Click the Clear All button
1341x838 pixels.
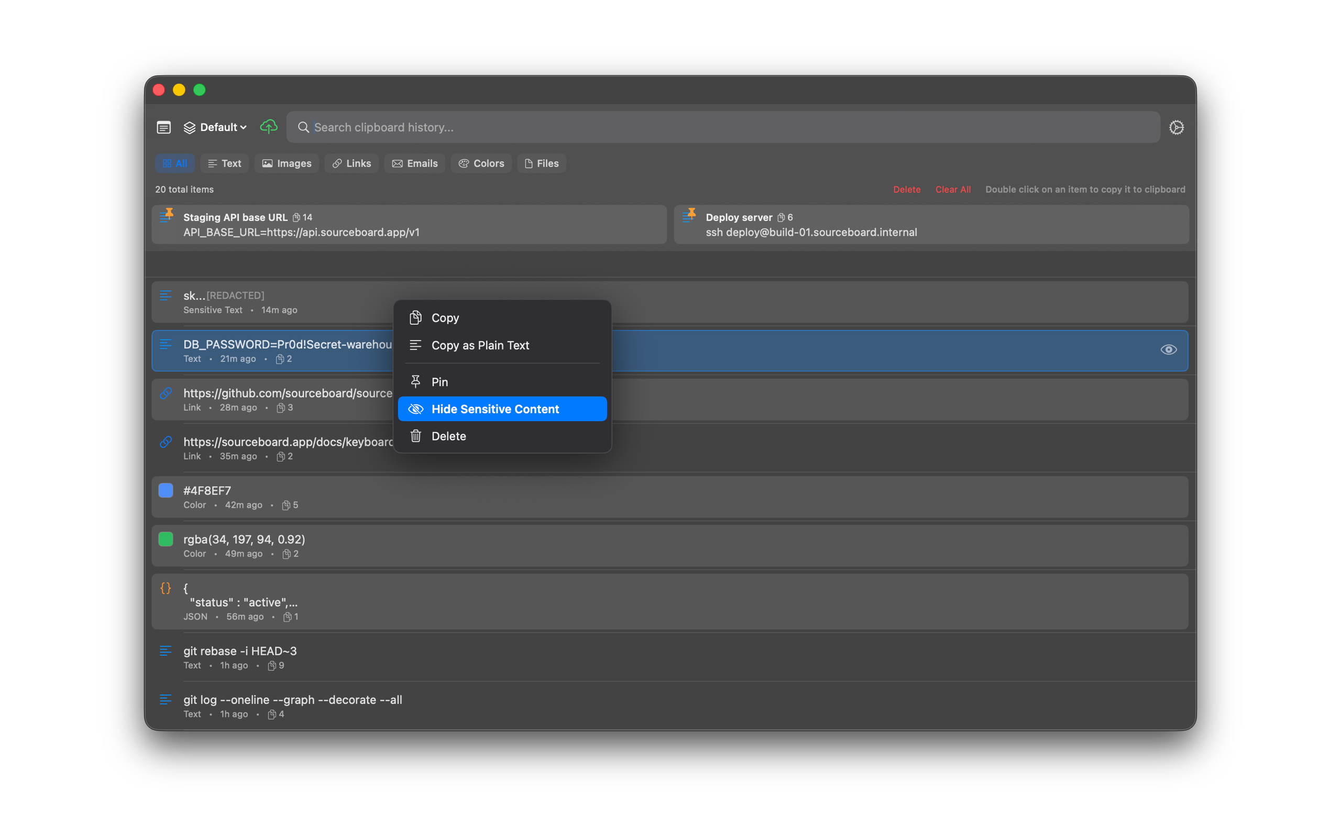952,190
